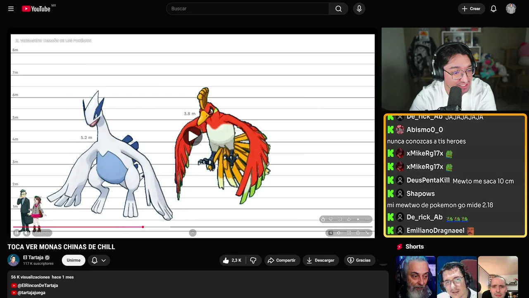The width and height of the screenshot is (529, 298).
Task: Click the Unirme membership button
Action: coord(74,260)
